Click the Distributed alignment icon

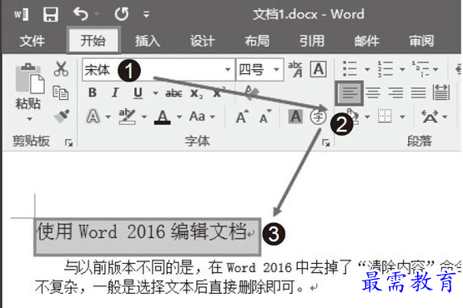pyautogui.click(x=441, y=92)
